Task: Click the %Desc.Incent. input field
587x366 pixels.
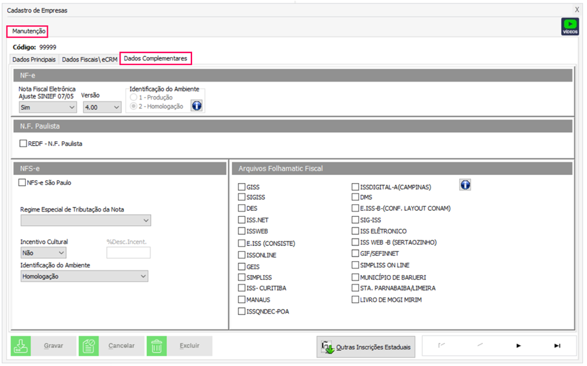Action: pyautogui.click(x=129, y=253)
